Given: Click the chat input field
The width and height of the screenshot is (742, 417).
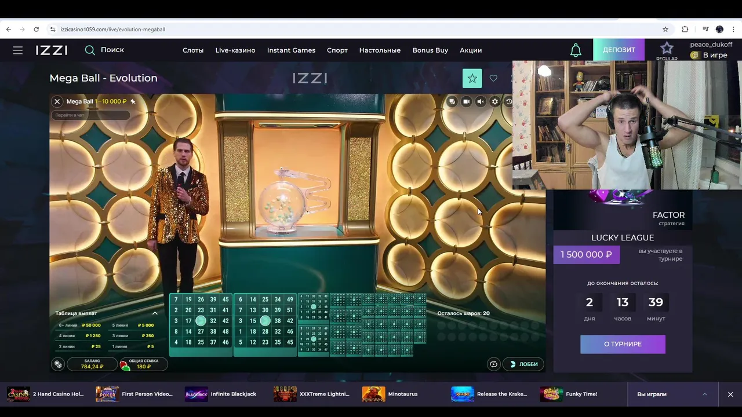Looking at the screenshot, I should point(91,115).
